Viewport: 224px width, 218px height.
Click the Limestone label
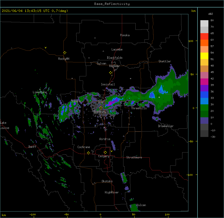40,92
